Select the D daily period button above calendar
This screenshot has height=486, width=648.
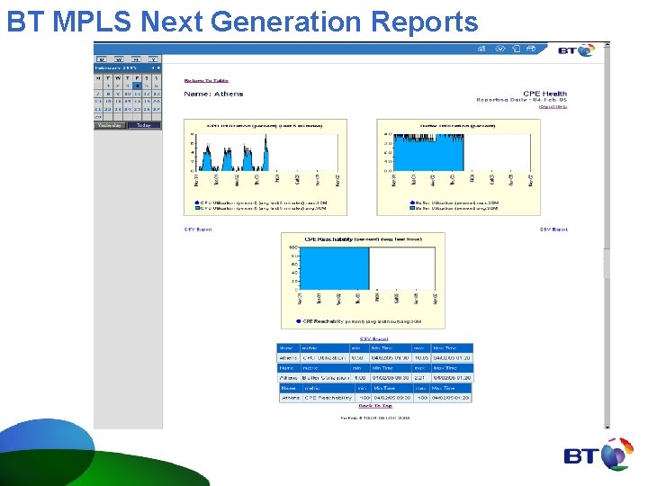[102, 59]
